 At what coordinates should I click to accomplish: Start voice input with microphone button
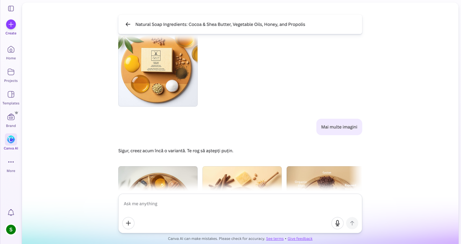(337, 223)
